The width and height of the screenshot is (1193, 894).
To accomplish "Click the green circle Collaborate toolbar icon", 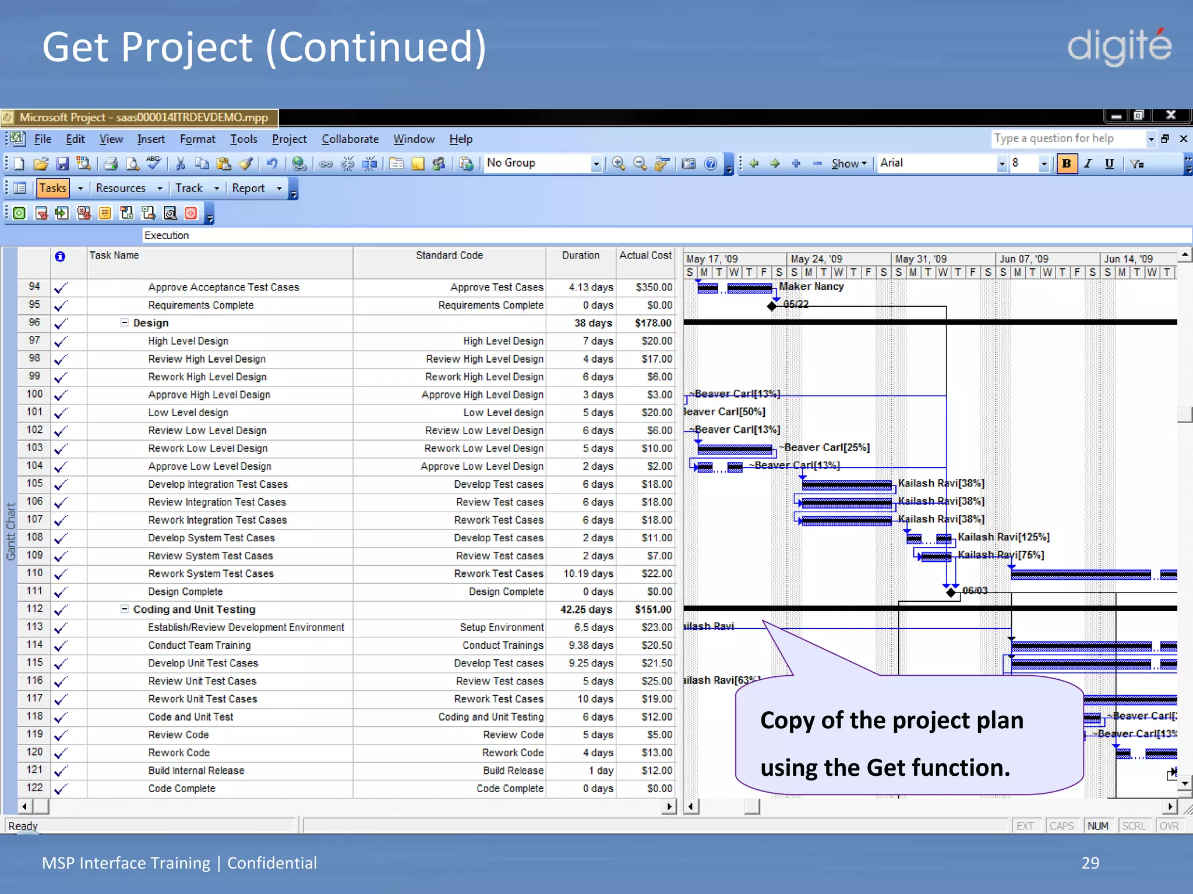I will pos(19,214).
